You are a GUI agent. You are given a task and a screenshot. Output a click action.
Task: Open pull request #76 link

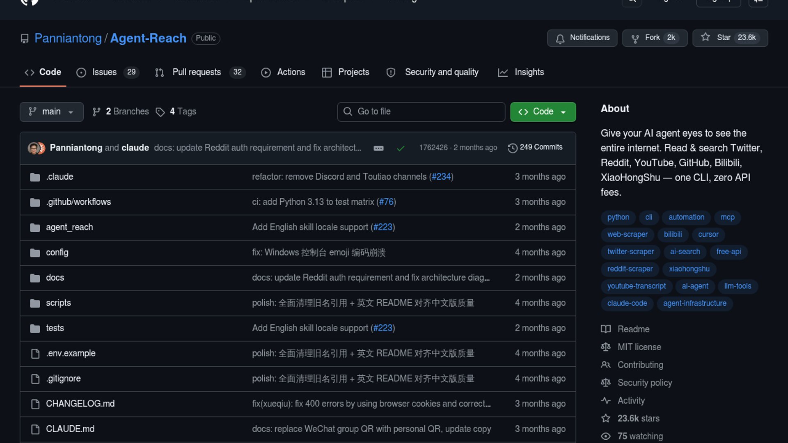point(386,202)
